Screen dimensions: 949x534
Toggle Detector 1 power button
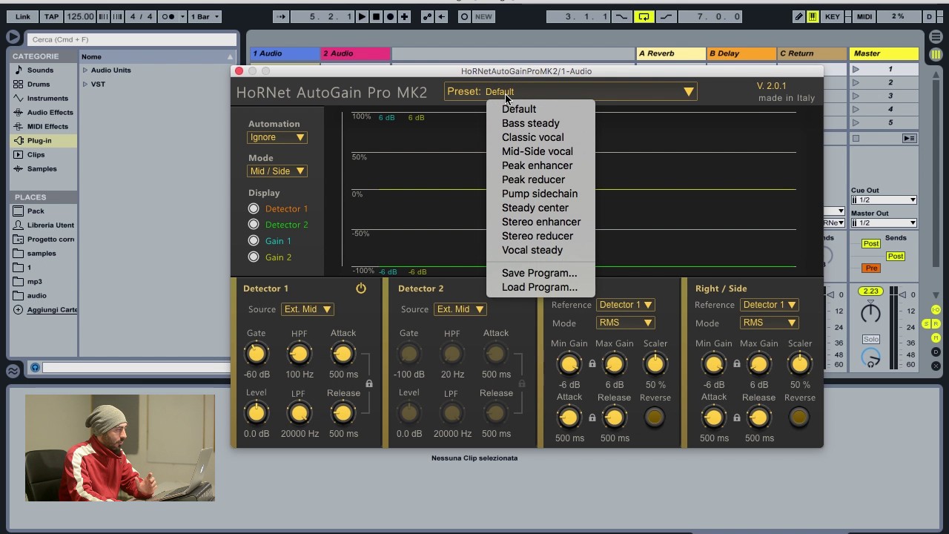[x=361, y=289]
